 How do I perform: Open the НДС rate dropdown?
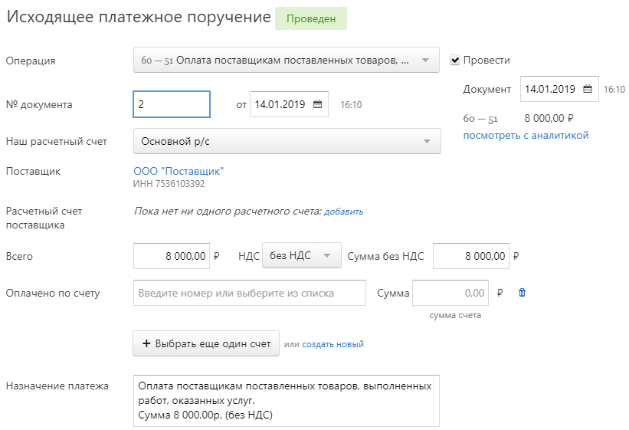[x=301, y=256]
